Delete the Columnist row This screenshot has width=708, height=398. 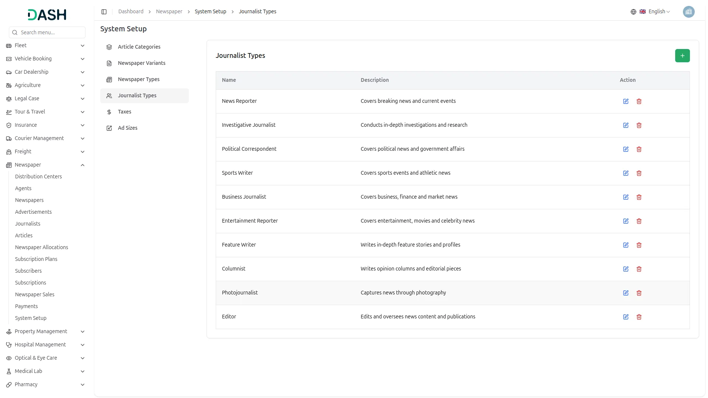click(639, 269)
